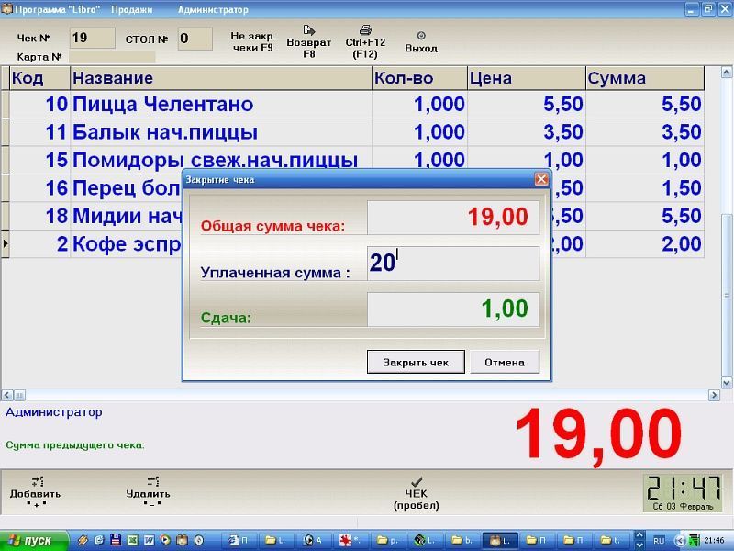The width and height of the screenshot is (734, 551).
Task: Click the Закрыть чек button
Action: click(x=416, y=362)
